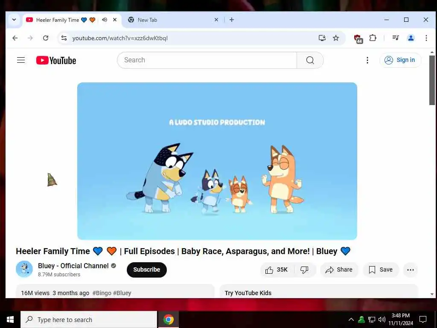Screen dimensions: 437x328
Task: Maximize the Chrome window
Action: click(x=406, y=20)
